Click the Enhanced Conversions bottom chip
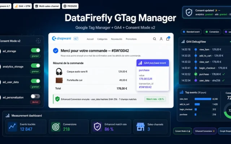Image resolution: width=231 pixels, height=144 pixels. pos(205,131)
